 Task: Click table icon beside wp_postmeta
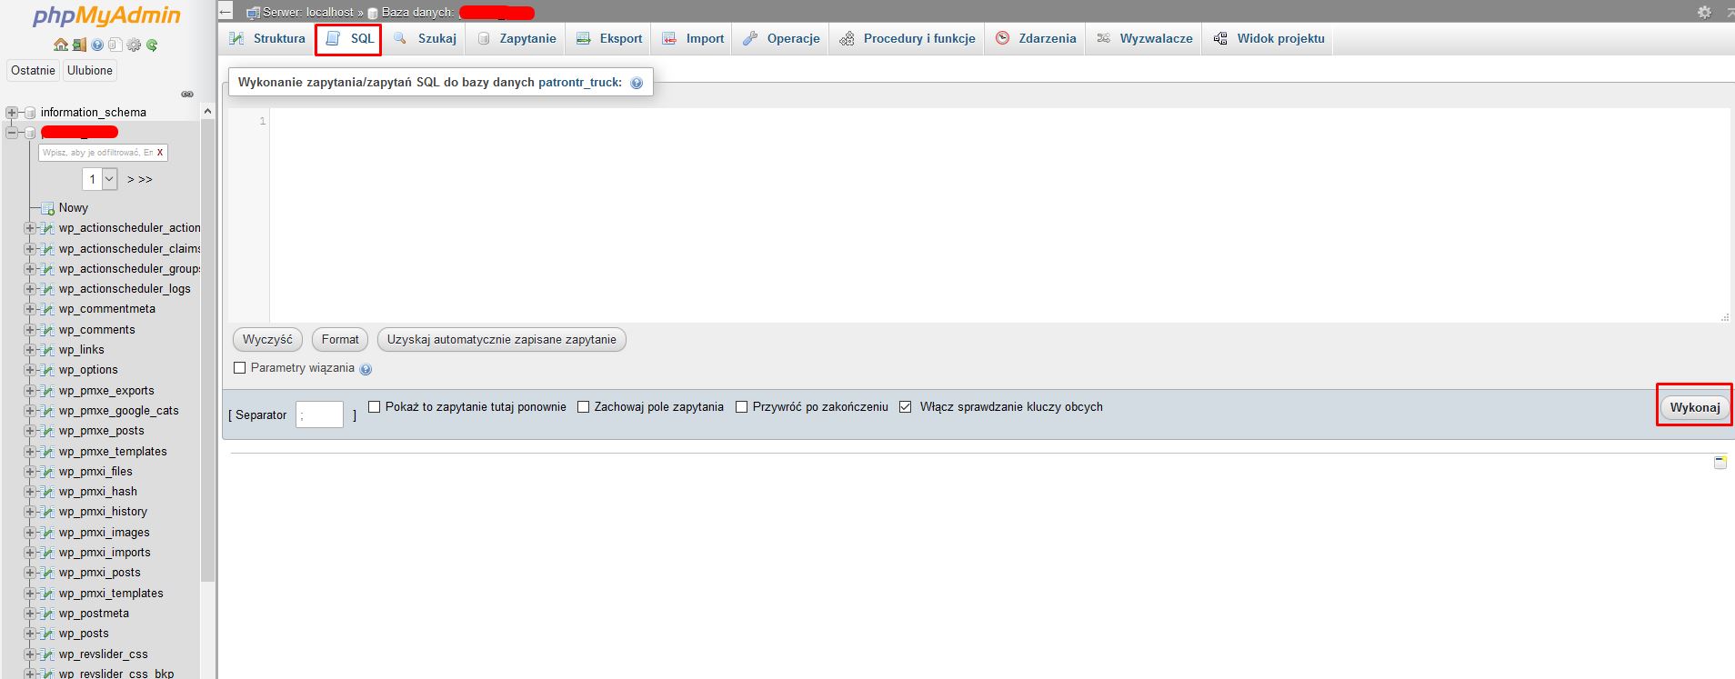pyautogui.click(x=48, y=614)
